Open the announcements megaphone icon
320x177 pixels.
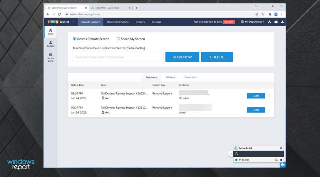point(276,22)
